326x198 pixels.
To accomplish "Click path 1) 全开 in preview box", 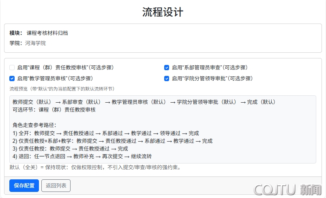I will point(105,133).
